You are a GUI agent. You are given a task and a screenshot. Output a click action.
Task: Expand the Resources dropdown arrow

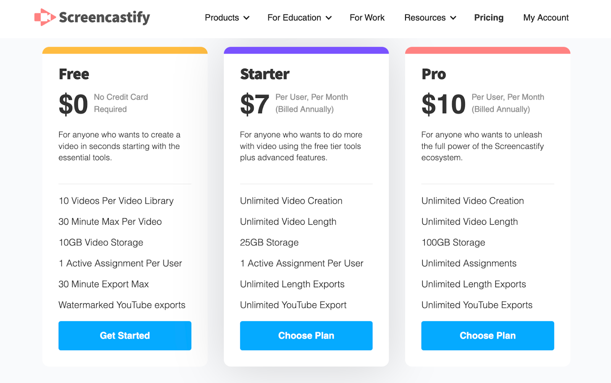coord(453,18)
